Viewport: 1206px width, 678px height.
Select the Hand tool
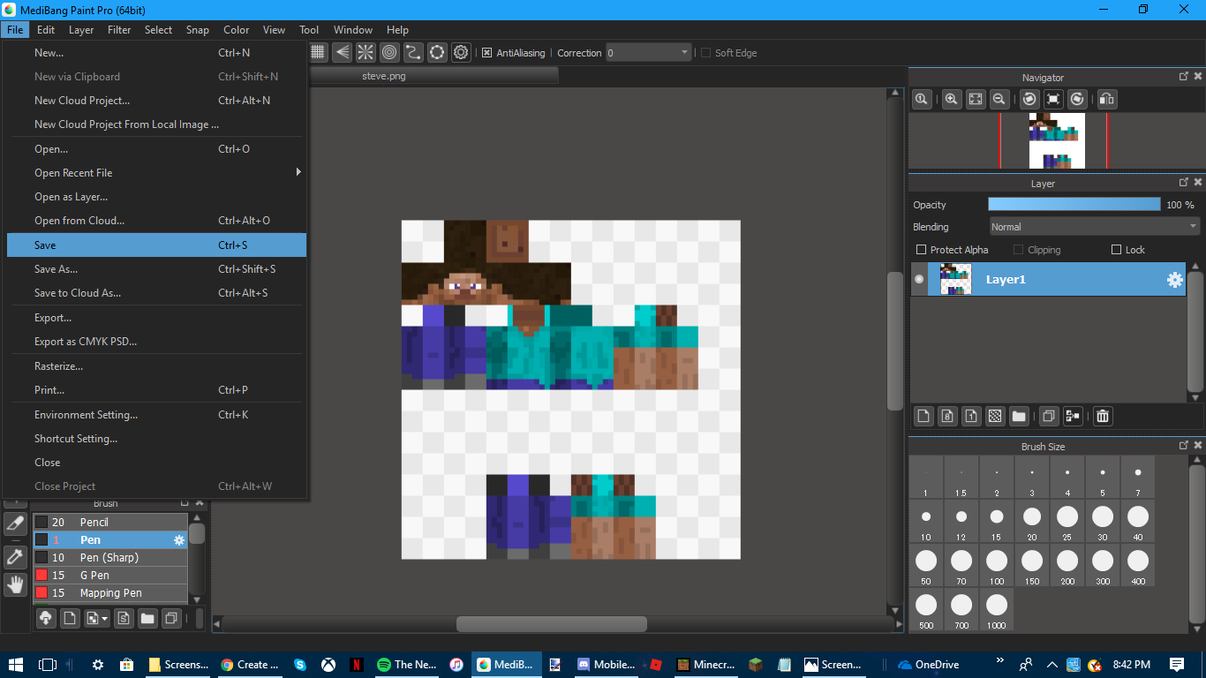pos(15,584)
